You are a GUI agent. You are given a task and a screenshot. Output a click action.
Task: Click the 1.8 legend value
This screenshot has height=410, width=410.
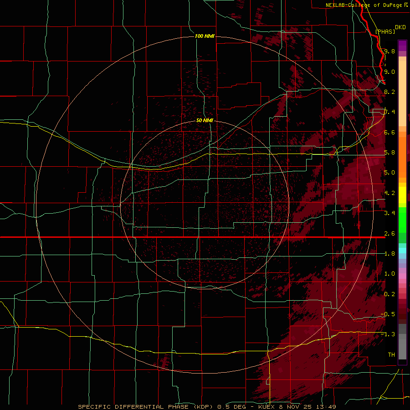point(389,254)
